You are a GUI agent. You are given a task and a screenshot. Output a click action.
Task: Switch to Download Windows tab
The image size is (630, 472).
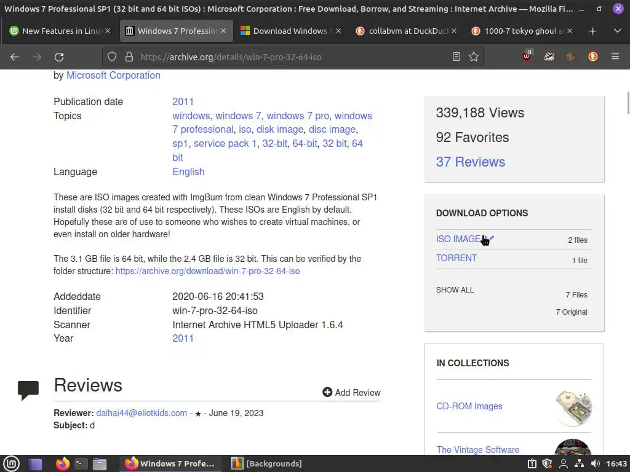tap(290, 31)
